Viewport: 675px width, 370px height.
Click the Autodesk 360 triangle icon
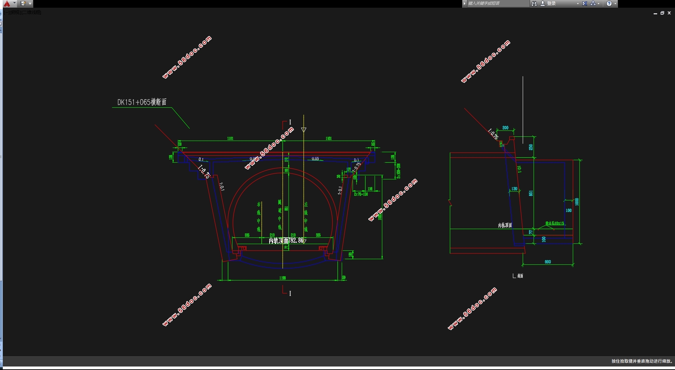[x=593, y=3]
